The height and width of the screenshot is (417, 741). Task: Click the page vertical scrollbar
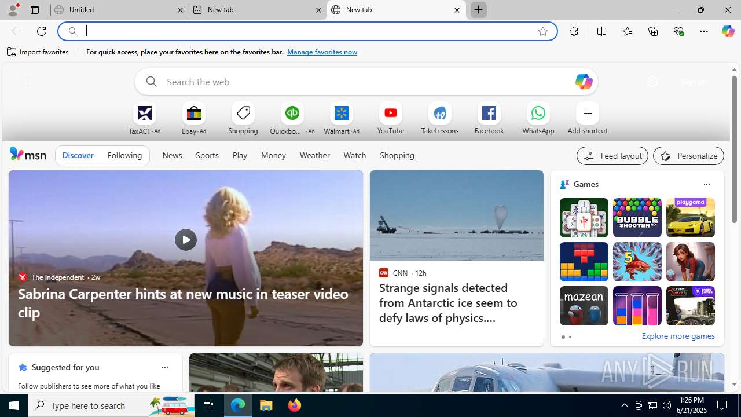[734, 149]
